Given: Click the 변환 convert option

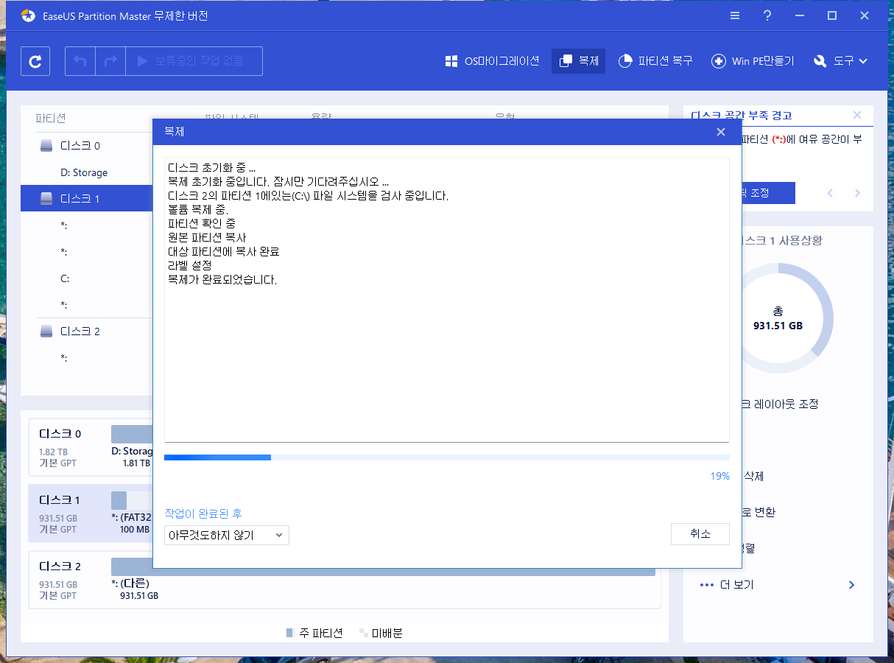Looking at the screenshot, I should click(759, 512).
